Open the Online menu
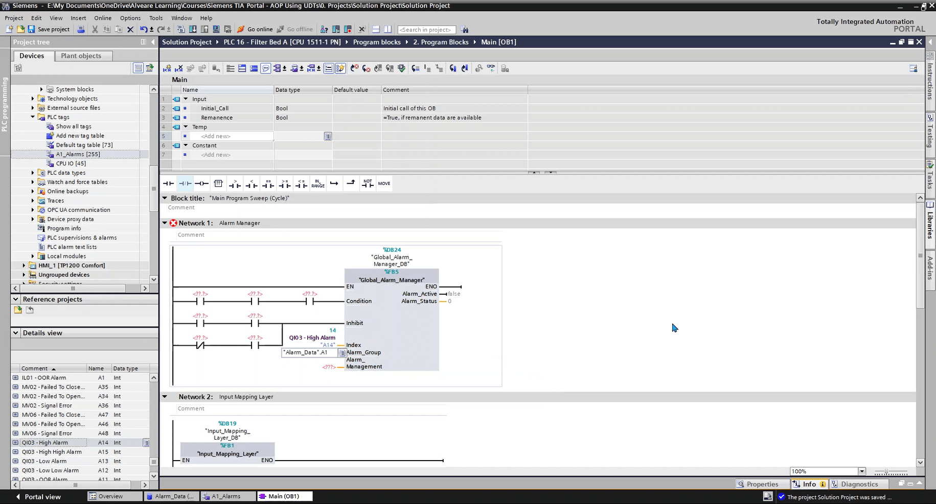The width and height of the screenshot is (936, 504). coord(103,18)
